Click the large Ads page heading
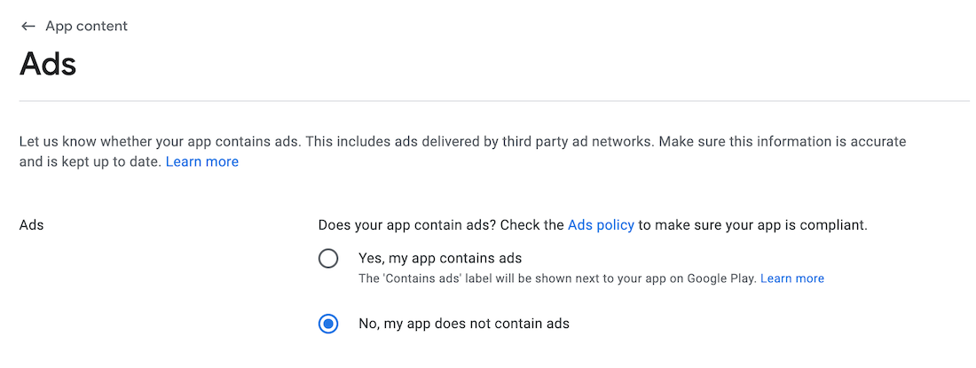 [48, 65]
